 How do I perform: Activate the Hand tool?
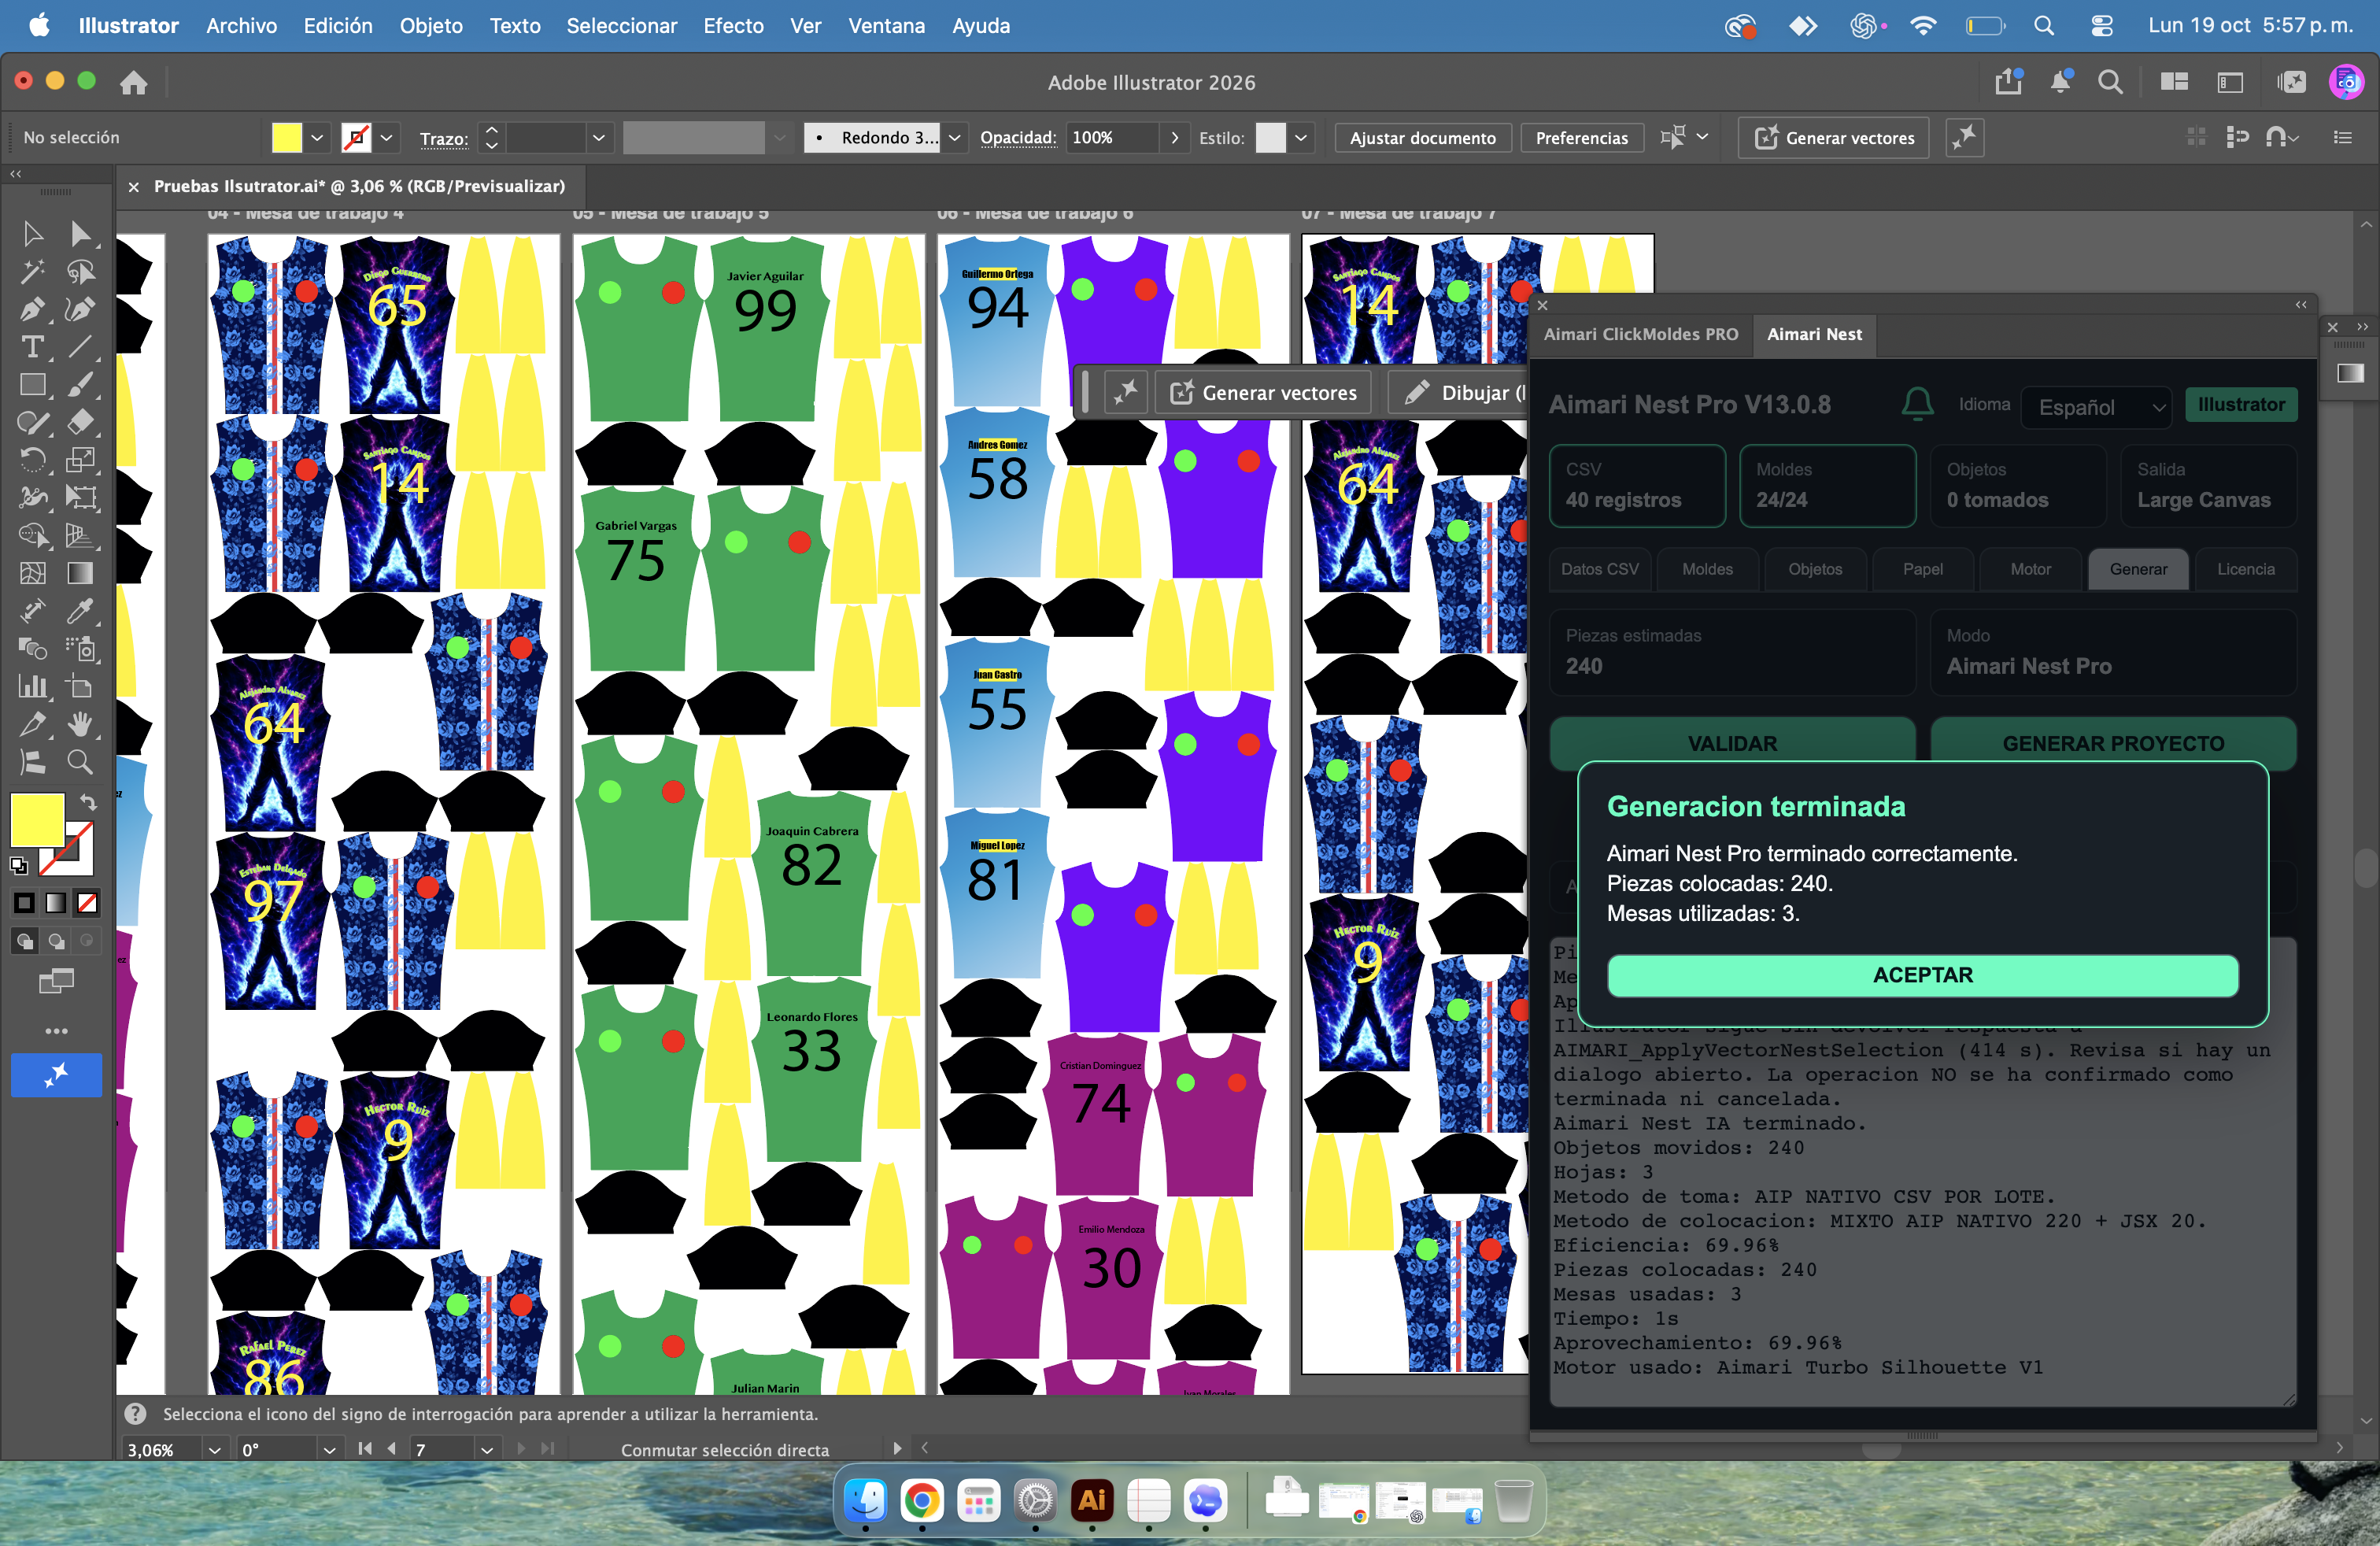80,724
